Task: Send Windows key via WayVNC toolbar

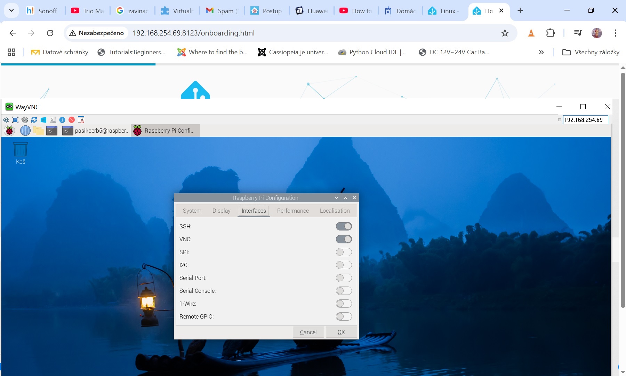Action: (x=43, y=120)
